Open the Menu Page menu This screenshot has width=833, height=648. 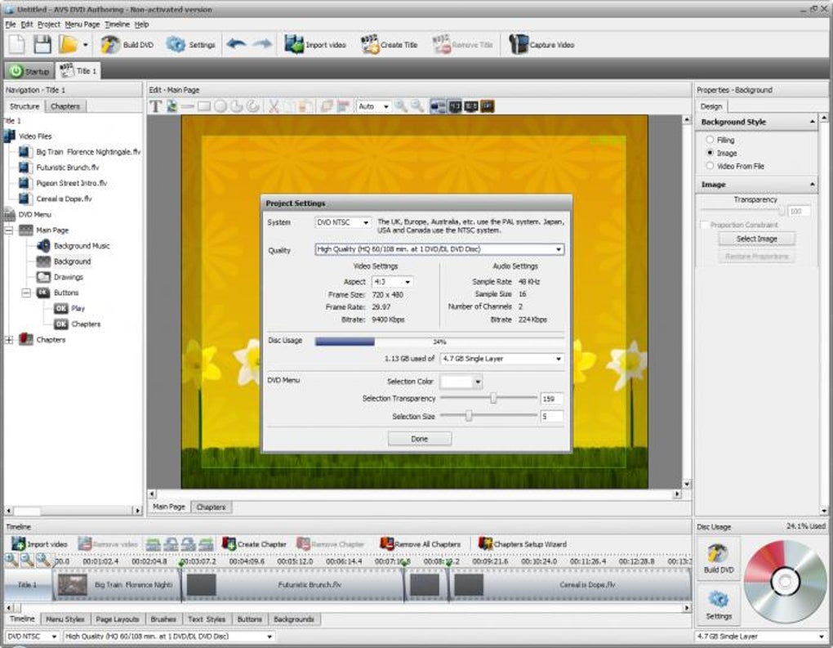tap(82, 25)
